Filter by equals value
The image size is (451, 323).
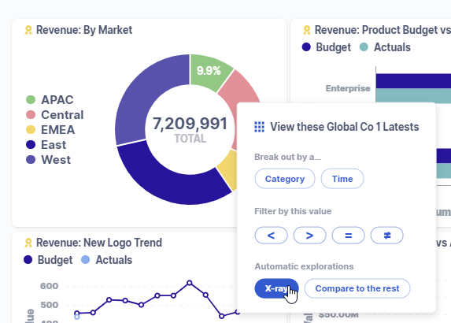click(349, 236)
